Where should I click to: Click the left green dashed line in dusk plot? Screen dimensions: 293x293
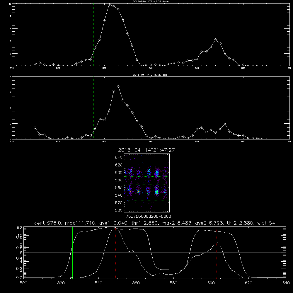(93, 108)
